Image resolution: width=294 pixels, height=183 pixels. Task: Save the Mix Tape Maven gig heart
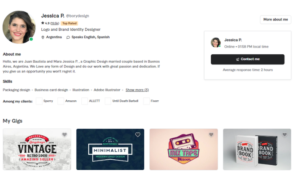tap(211, 135)
